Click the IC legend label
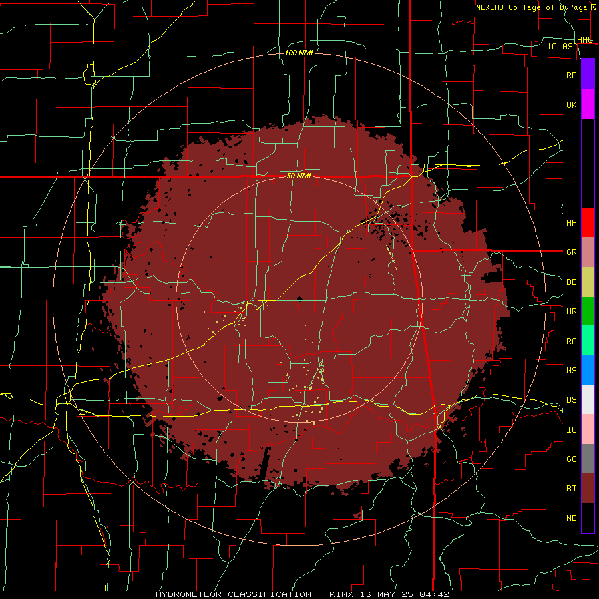The width and height of the screenshot is (599, 599). [572, 429]
